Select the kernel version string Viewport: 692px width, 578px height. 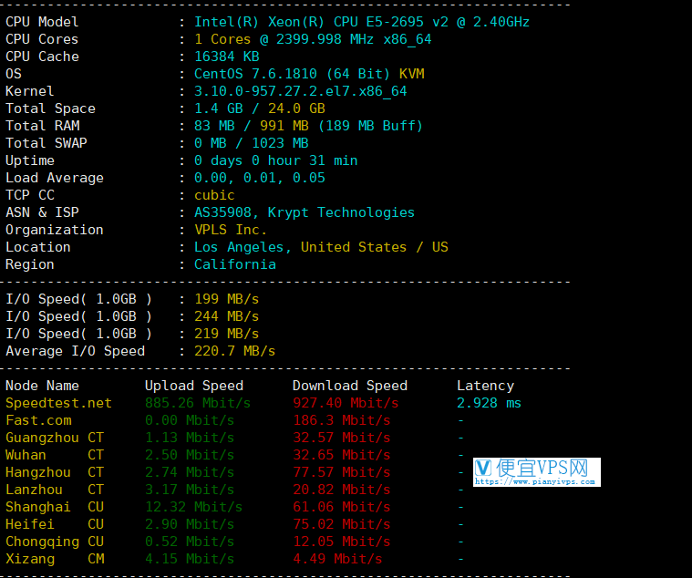tap(301, 91)
